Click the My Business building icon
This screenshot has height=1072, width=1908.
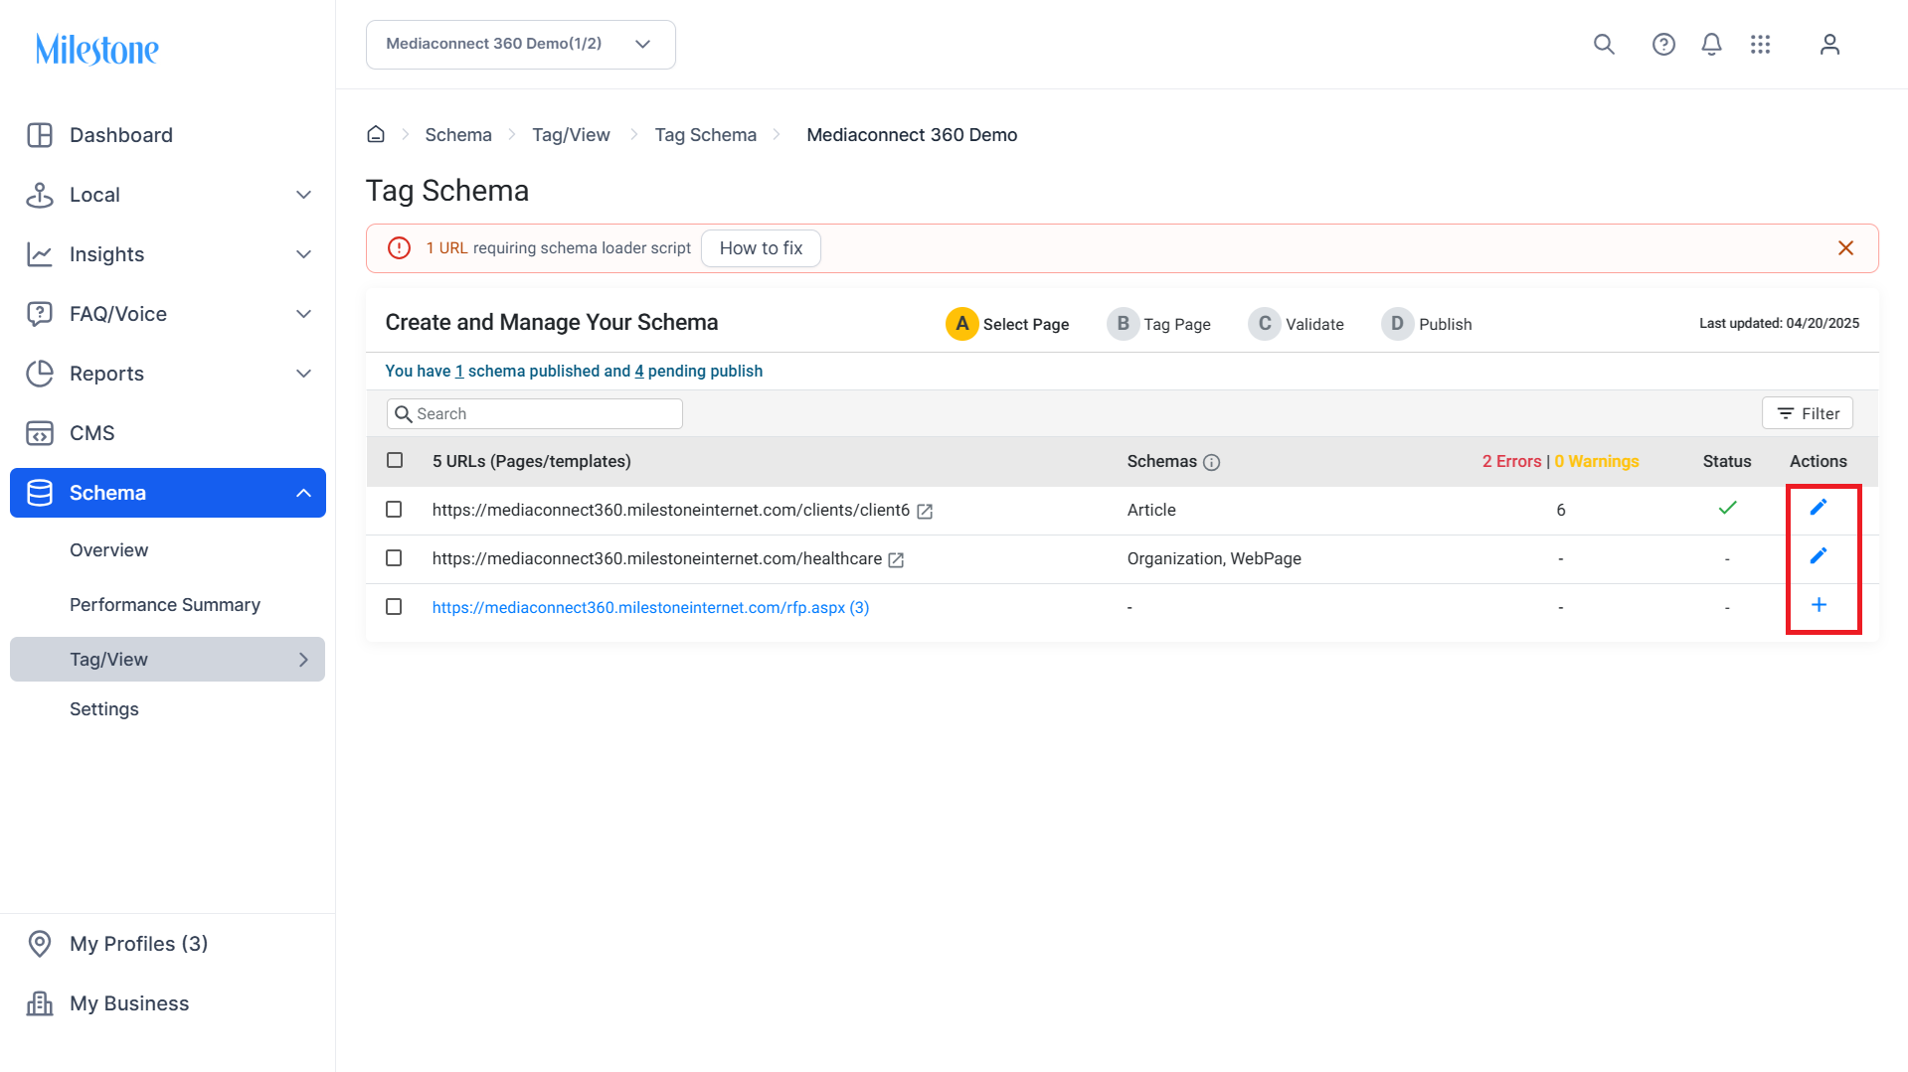pos(40,1003)
